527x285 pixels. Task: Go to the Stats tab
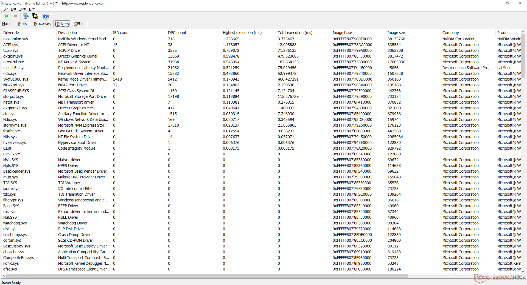pos(22,24)
